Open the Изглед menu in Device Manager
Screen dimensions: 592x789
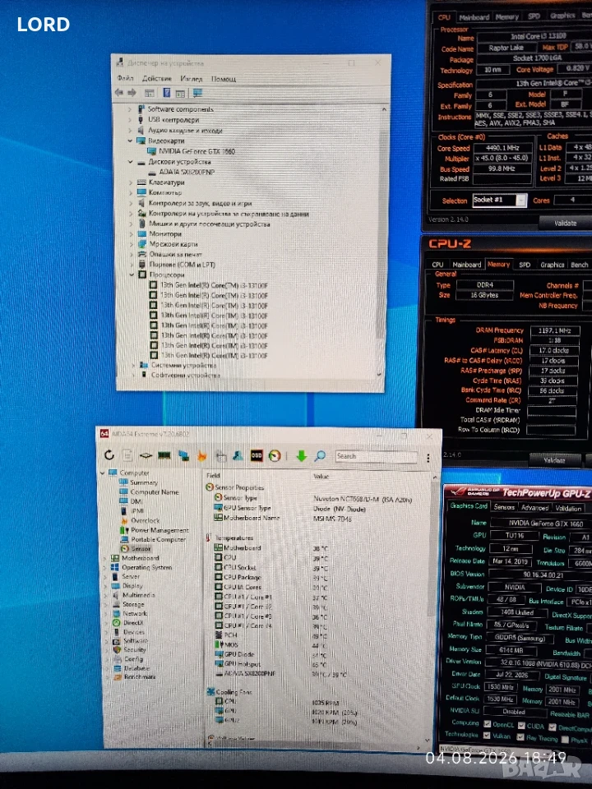point(192,79)
